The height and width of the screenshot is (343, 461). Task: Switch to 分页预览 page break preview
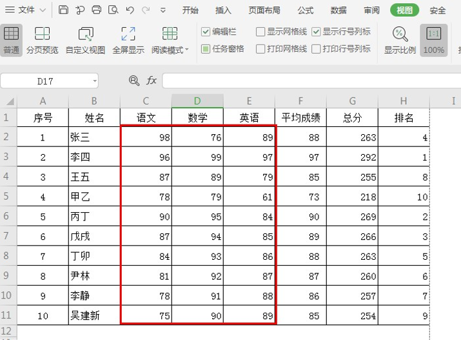pyautogui.click(x=43, y=40)
